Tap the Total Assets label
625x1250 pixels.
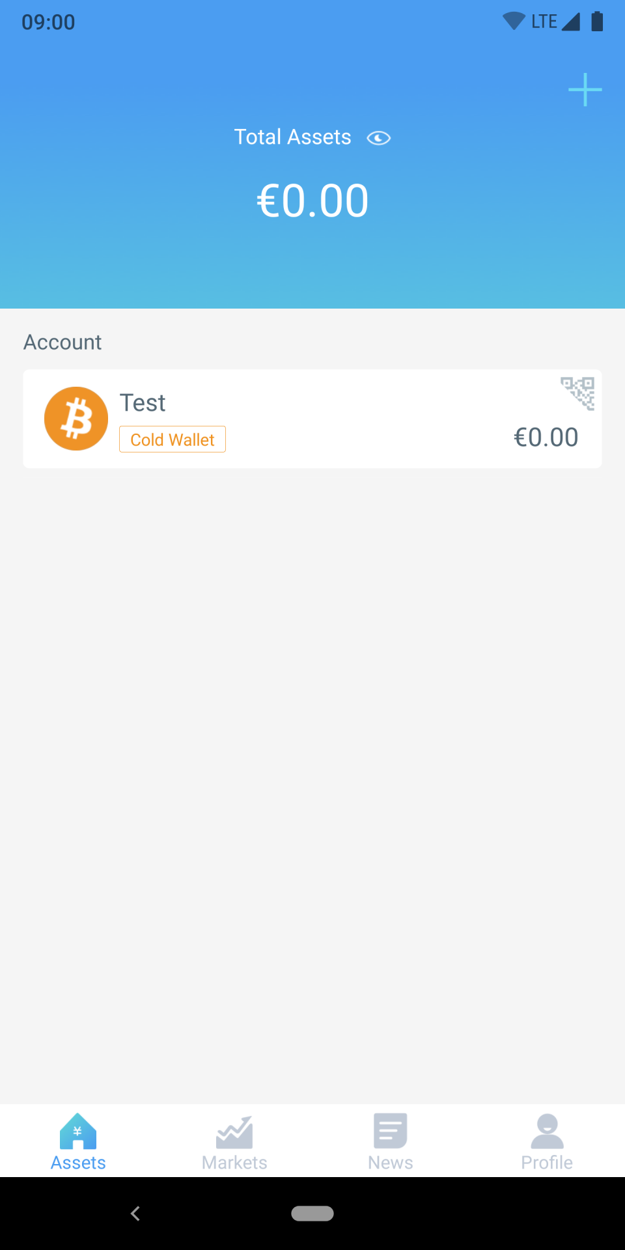[292, 137]
